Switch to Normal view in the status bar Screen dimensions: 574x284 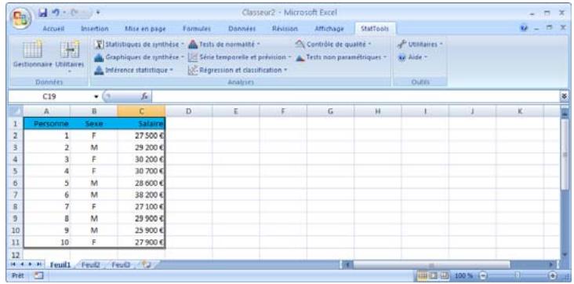click(x=422, y=275)
